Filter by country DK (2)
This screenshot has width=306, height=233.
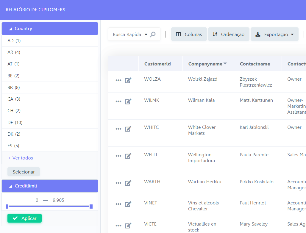[50, 134]
